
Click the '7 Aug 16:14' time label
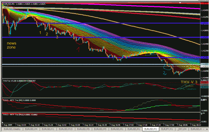[88, 125]
